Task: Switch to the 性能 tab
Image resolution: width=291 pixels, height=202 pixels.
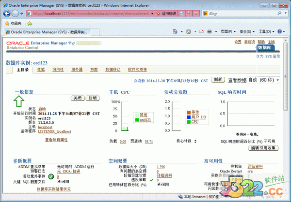Action: (x=41, y=70)
